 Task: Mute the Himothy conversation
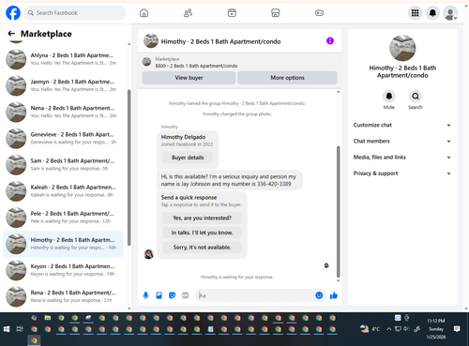pos(389,96)
